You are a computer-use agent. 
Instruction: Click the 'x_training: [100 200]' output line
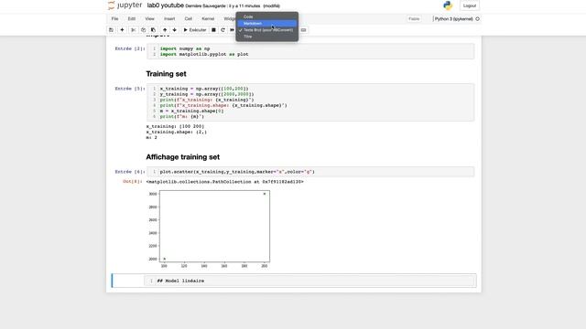click(175, 126)
